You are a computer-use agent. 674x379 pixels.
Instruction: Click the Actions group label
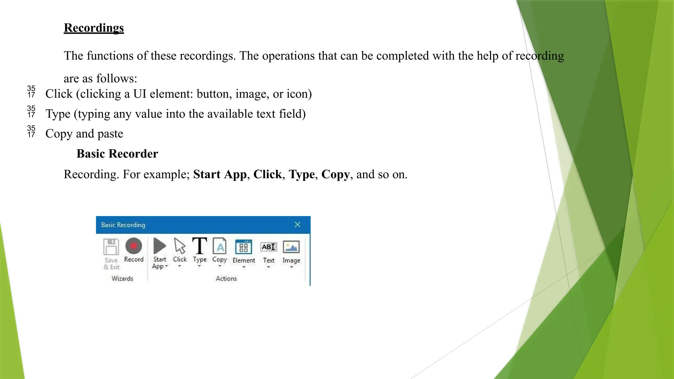[226, 279]
